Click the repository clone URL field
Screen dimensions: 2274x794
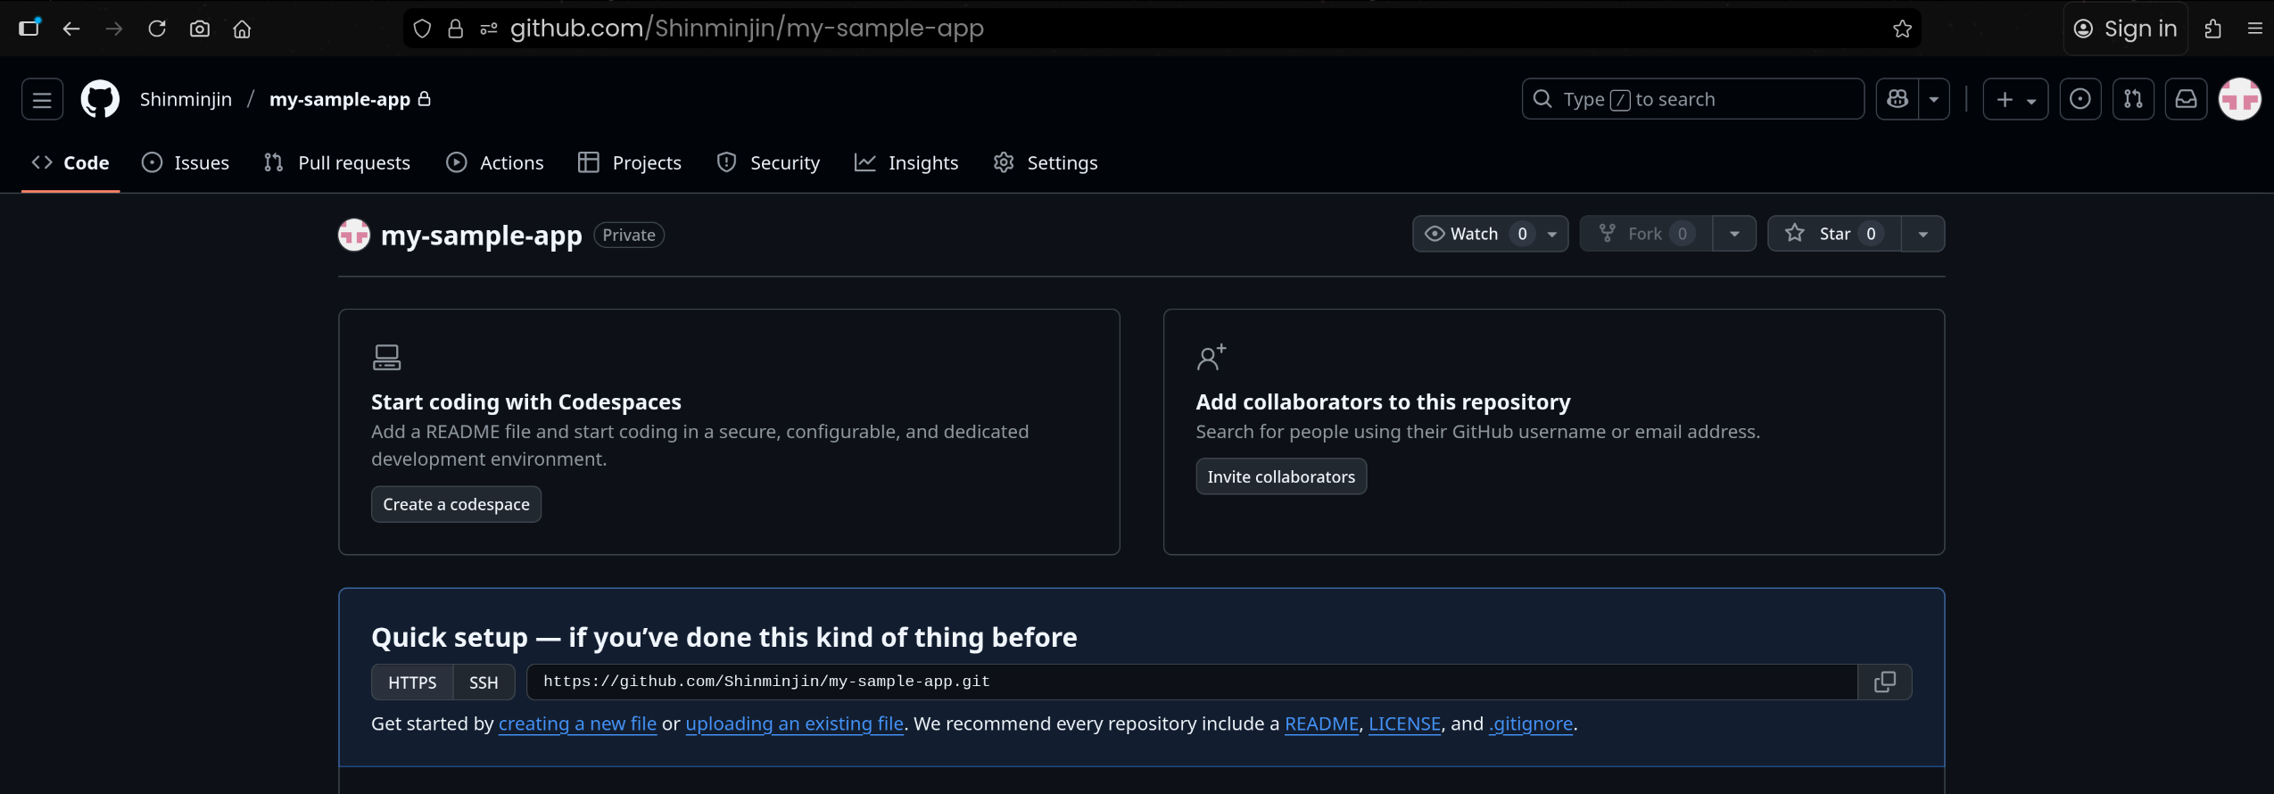(x=1192, y=682)
